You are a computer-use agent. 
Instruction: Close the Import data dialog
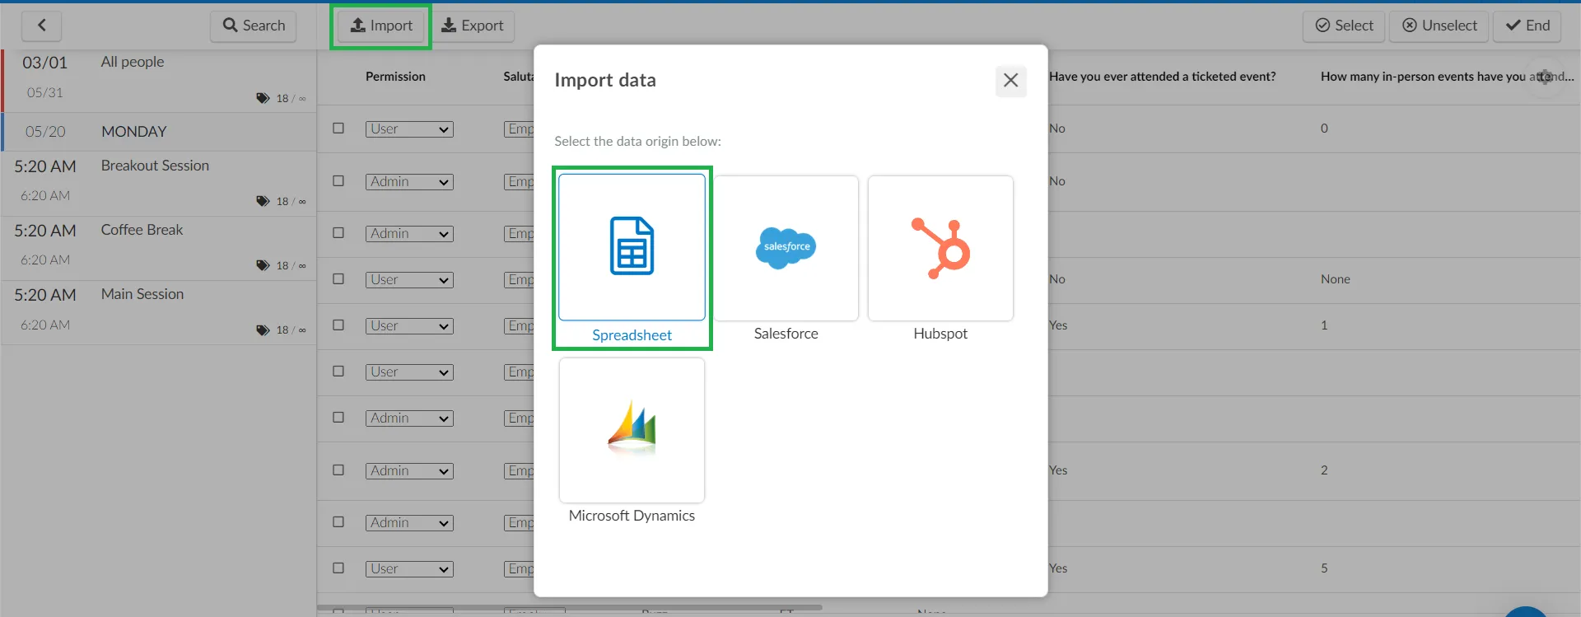point(1010,81)
